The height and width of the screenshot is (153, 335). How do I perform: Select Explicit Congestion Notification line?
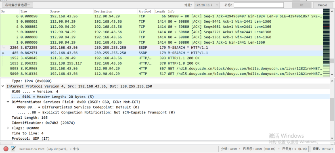click(96, 112)
